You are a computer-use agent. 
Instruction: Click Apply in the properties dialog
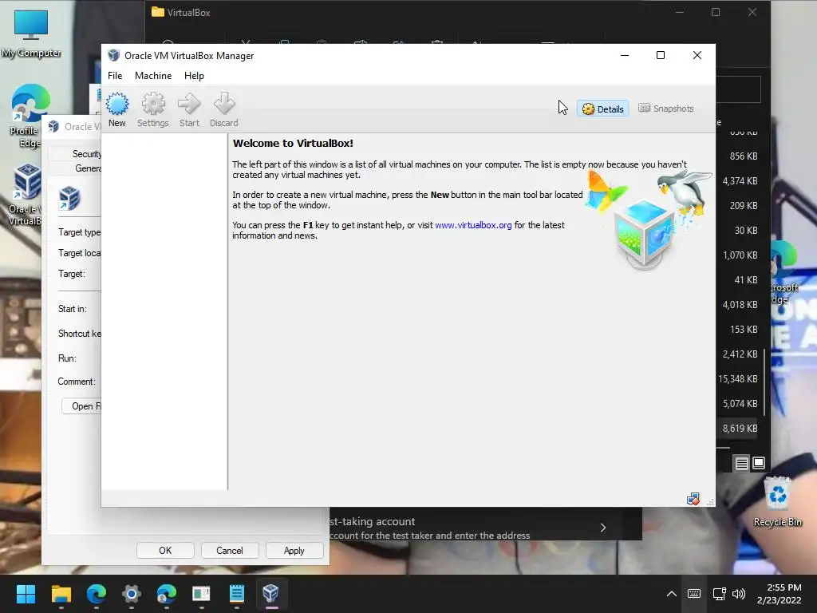[x=294, y=551]
